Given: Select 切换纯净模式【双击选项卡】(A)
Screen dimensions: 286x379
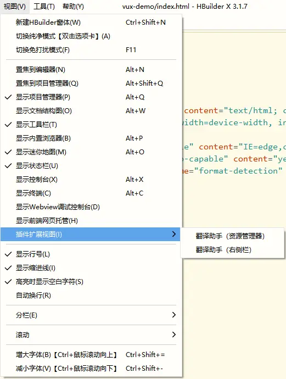Looking at the screenshot, I should [91, 36].
